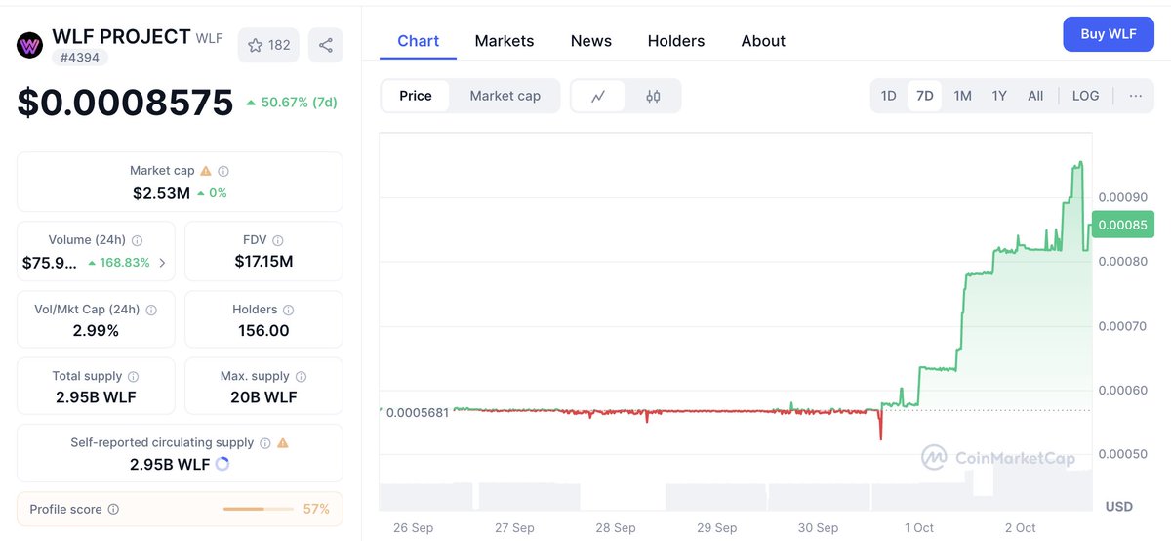This screenshot has width=1171, height=541.
Task: Click the 28 Sep date axis label
Action: pos(616,527)
